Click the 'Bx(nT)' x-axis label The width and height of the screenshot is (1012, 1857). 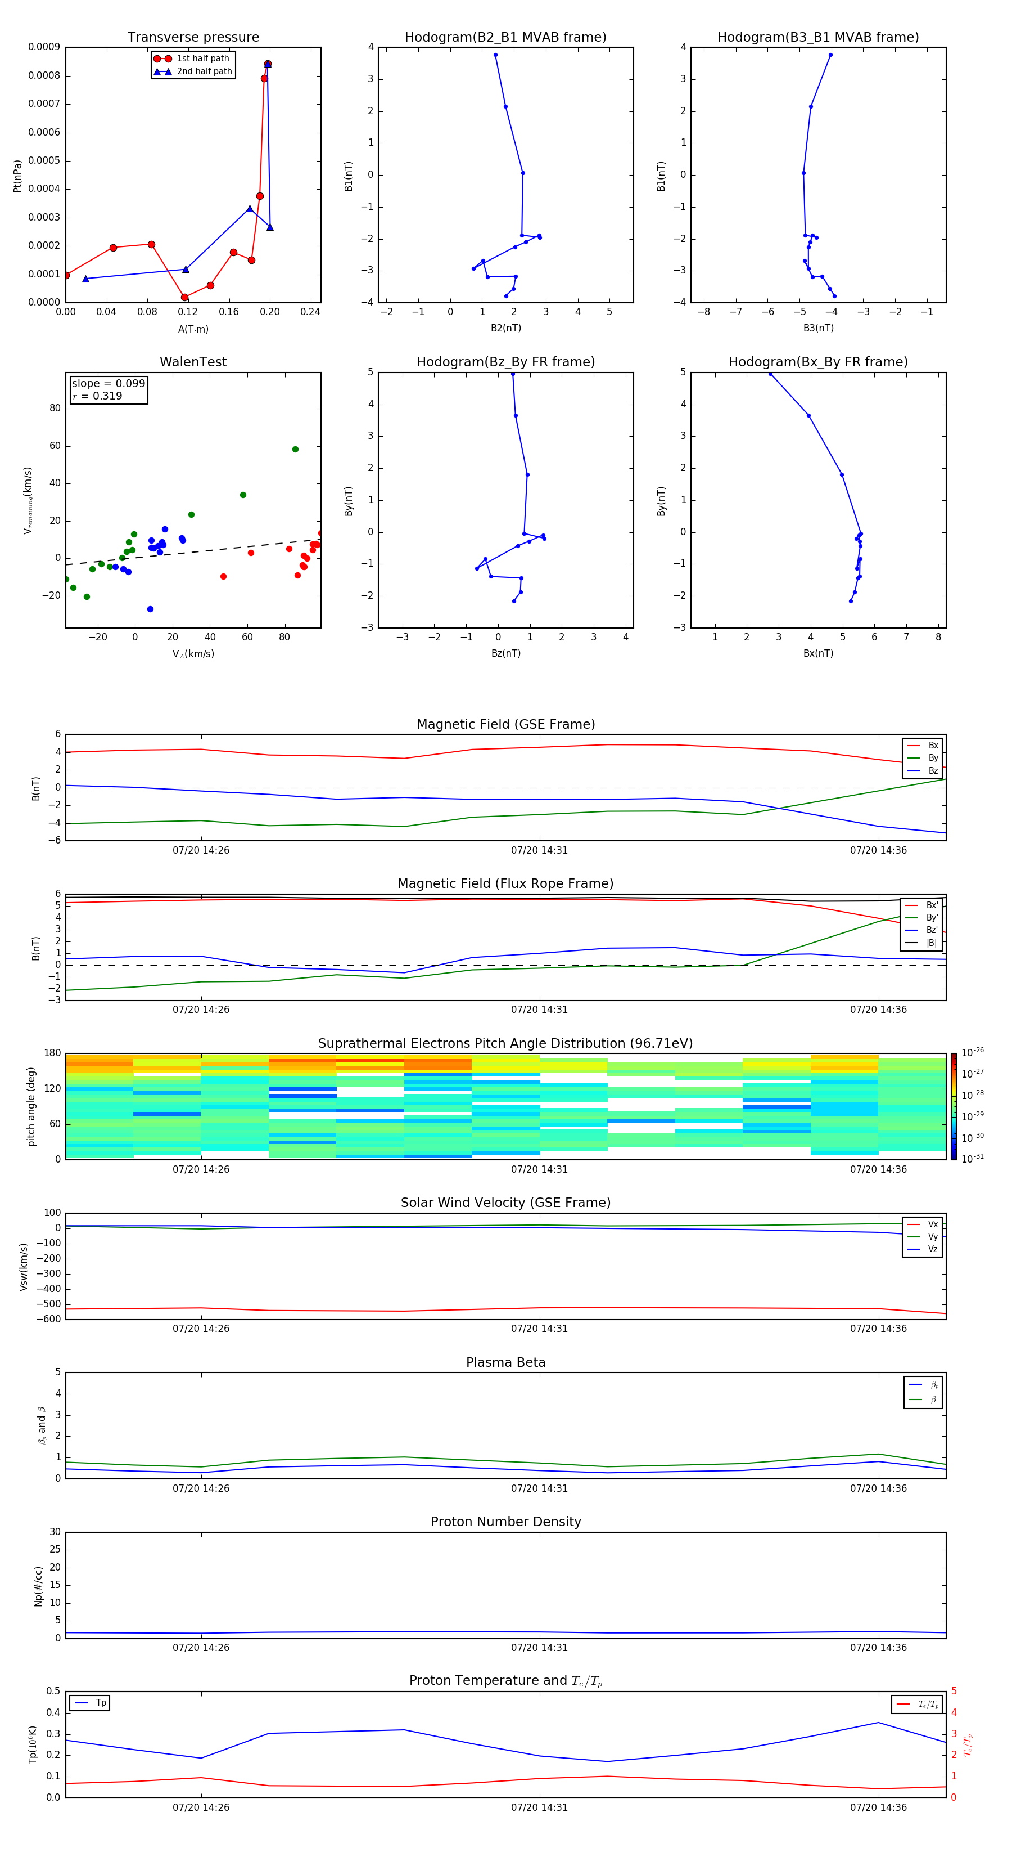click(818, 653)
